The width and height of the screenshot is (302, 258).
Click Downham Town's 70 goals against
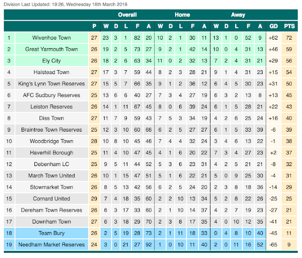click(x=149, y=222)
